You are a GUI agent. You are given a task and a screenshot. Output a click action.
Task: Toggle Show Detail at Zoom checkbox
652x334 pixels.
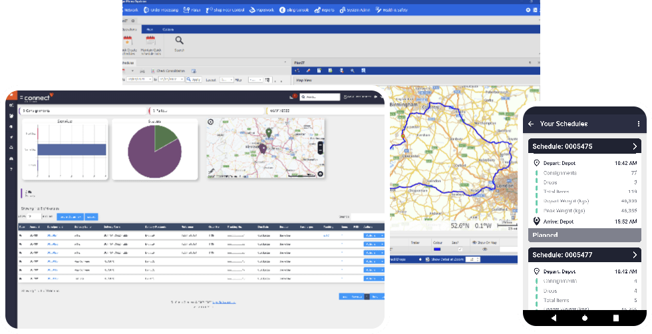428,259
